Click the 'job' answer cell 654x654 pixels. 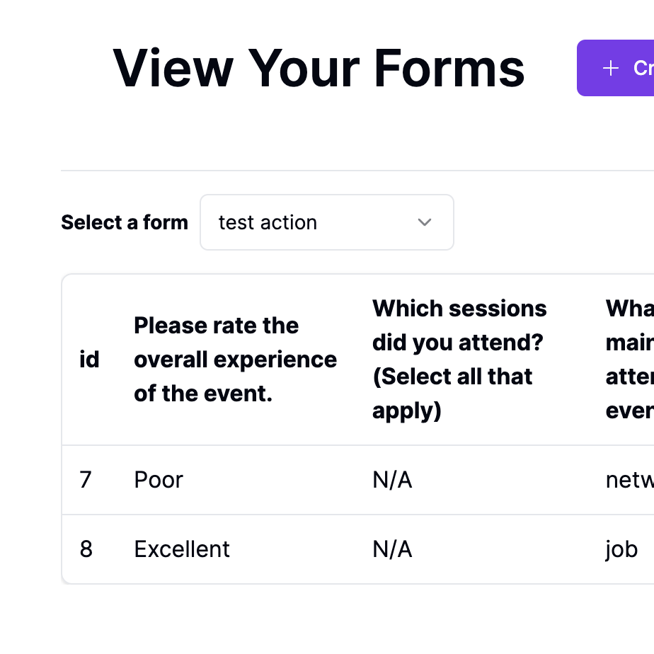pos(621,549)
